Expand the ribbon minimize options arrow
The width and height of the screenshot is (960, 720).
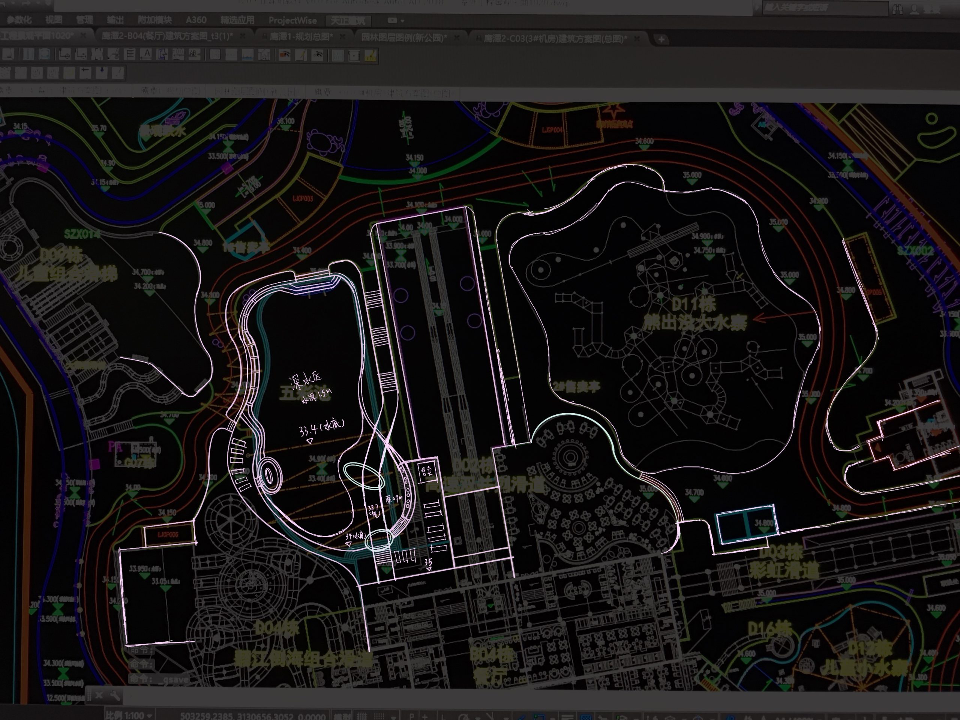click(x=403, y=21)
